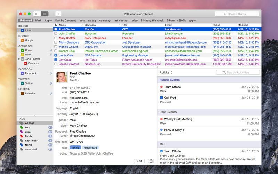Collapse the John Chaffee sidebar group
This screenshot has width=278, height=174.
pyautogui.click(x=19, y=59)
